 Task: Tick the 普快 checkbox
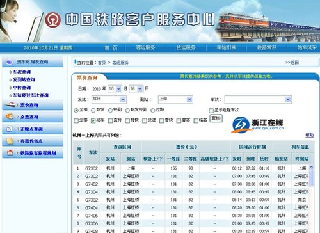coord(162,120)
